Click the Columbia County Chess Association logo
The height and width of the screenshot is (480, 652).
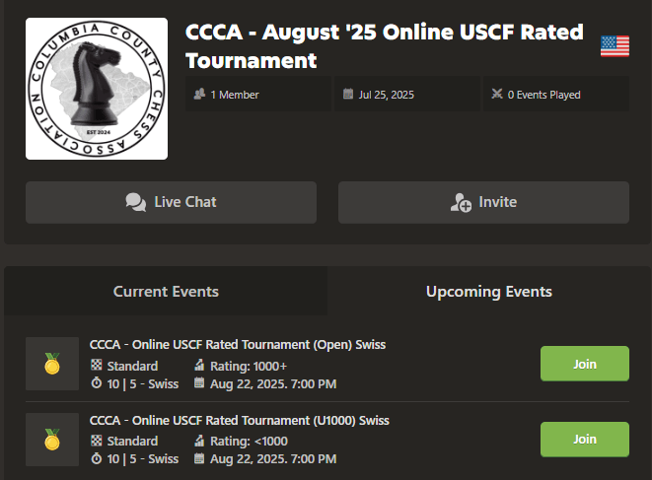pyautogui.click(x=97, y=88)
